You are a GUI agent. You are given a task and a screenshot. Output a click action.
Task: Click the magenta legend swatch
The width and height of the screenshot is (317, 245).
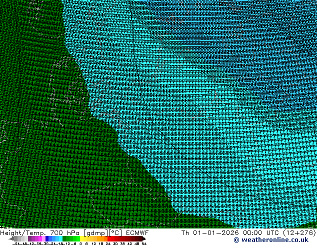click(40, 238)
